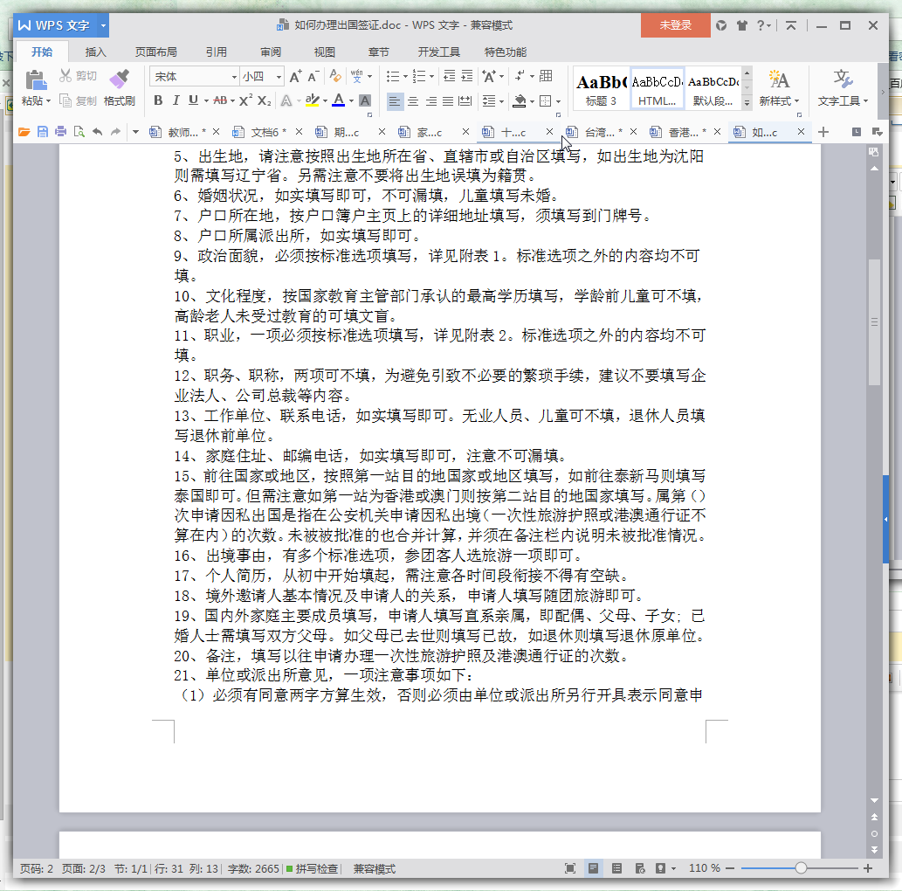Click the Paste (粘贴) clipboard icon
Image resolution: width=902 pixels, height=891 pixels.
pyautogui.click(x=37, y=80)
